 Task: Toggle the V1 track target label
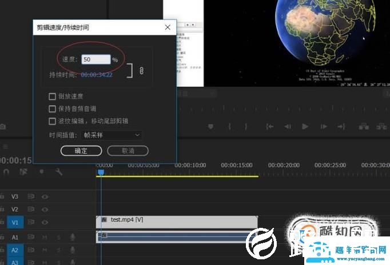[15, 222]
